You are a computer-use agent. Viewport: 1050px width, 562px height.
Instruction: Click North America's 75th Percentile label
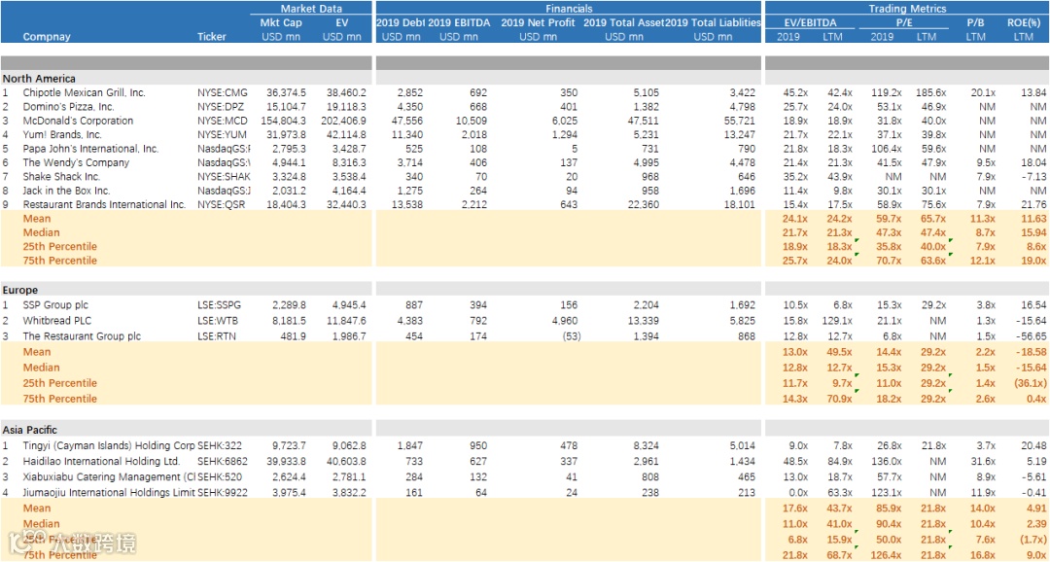click(59, 261)
